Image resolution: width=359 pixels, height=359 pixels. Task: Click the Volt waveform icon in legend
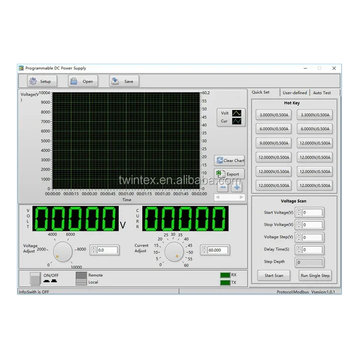tap(237, 113)
